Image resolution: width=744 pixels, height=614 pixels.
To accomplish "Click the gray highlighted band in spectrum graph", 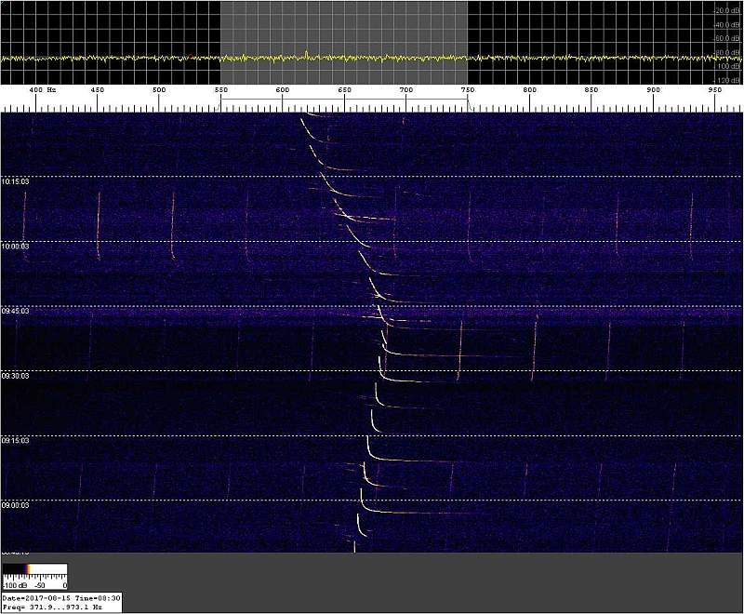I will [x=344, y=28].
